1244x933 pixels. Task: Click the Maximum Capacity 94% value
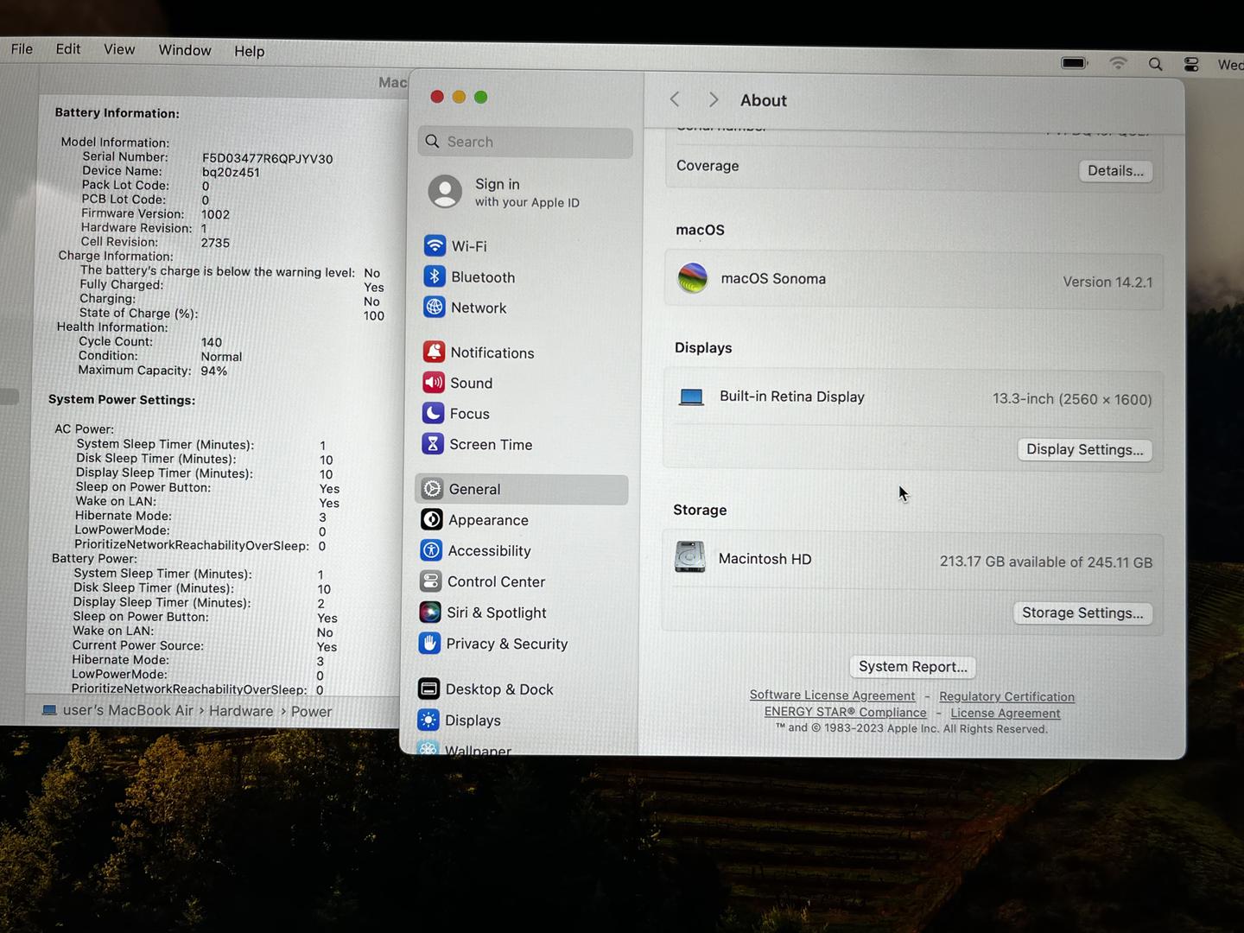pyautogui.click(x=213, y=371)
